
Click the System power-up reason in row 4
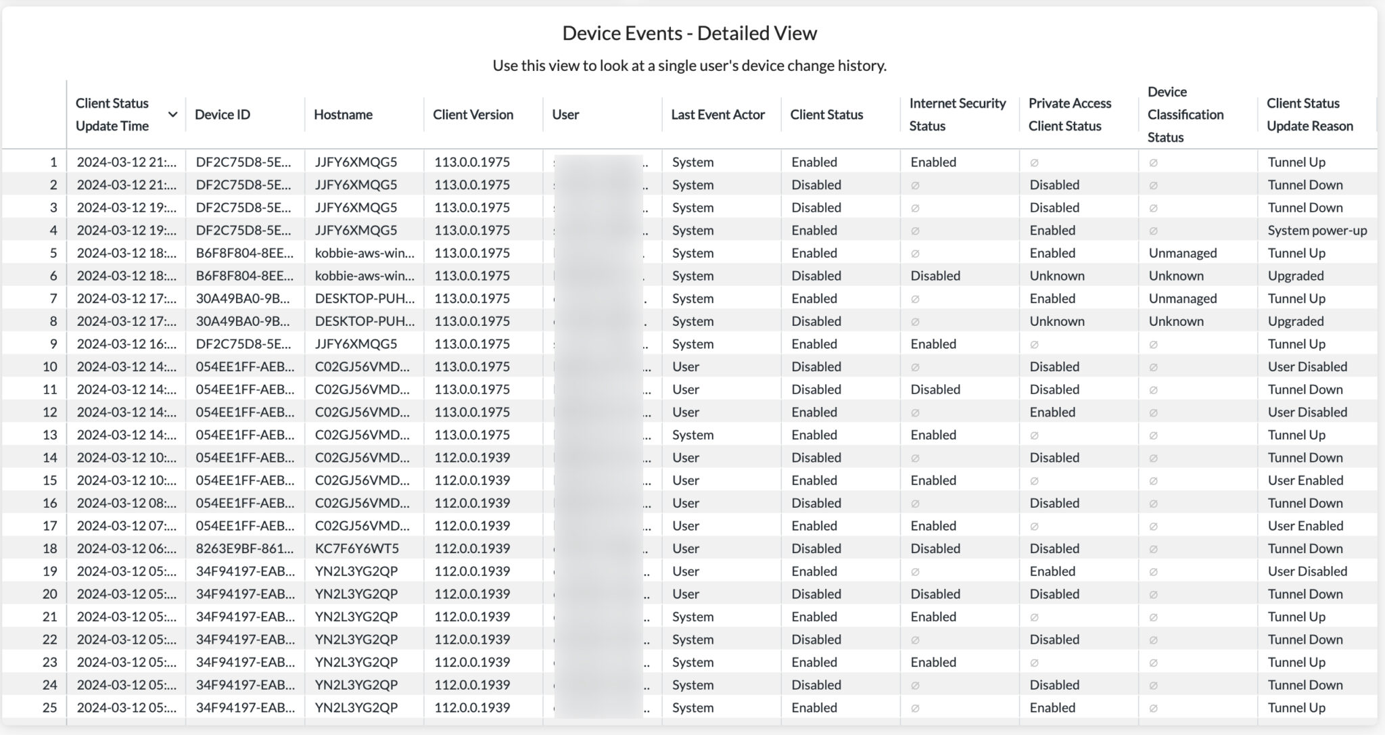point(1318,230)
